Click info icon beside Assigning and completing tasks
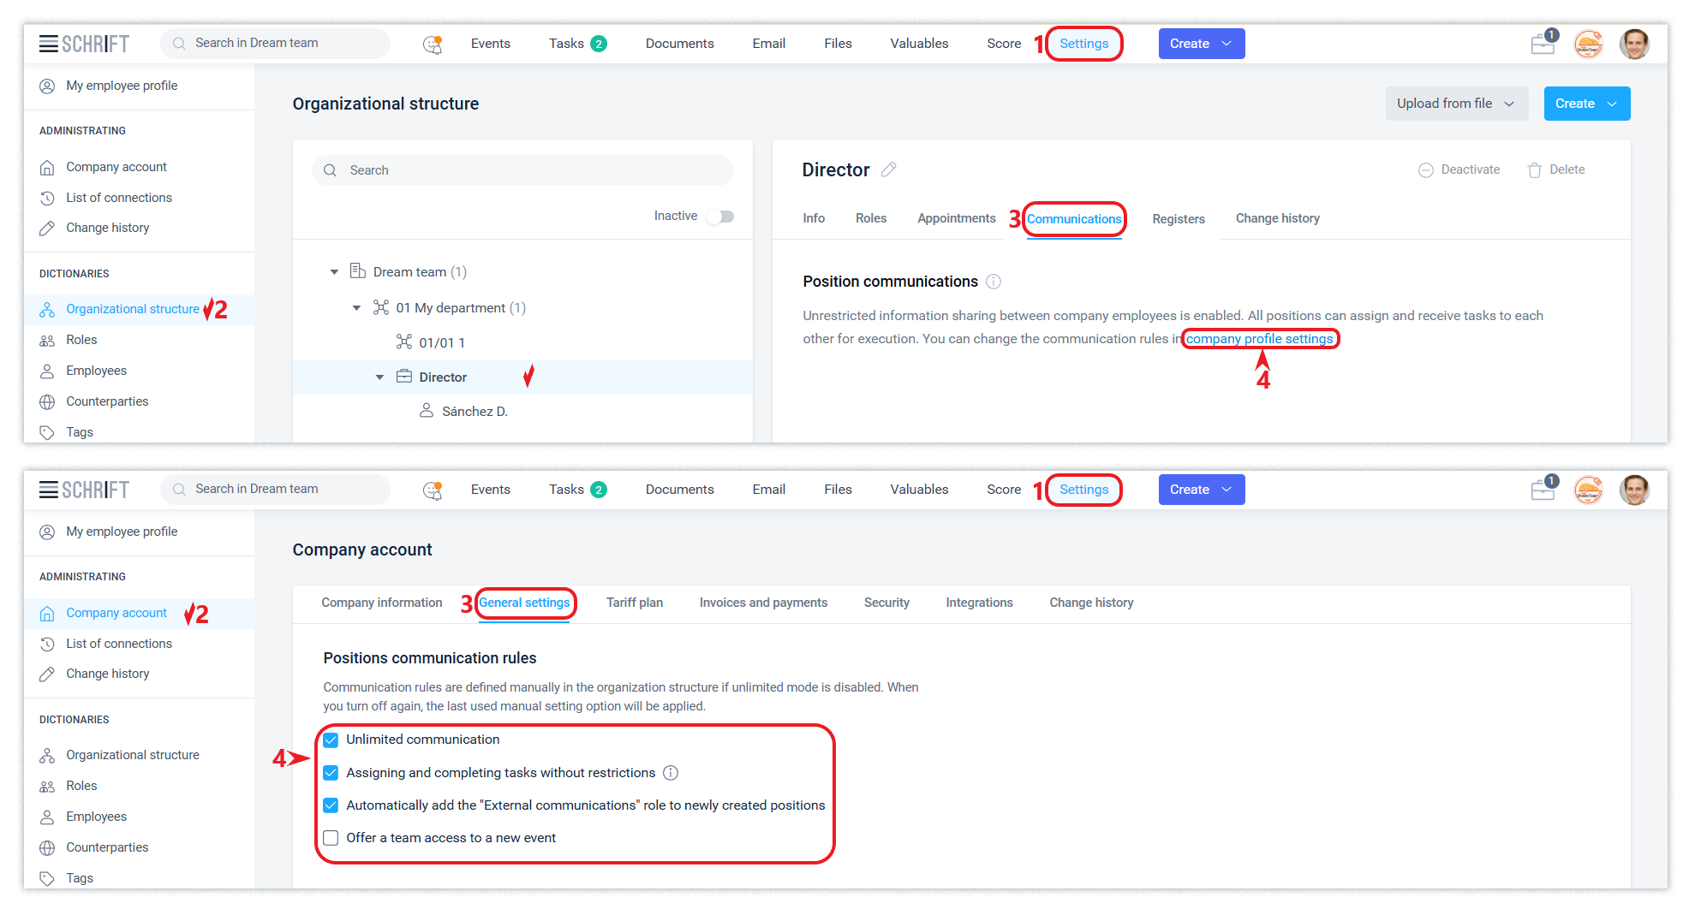Screen dimensions: 1695x915 pyautogui.click(x=671, y=773)
